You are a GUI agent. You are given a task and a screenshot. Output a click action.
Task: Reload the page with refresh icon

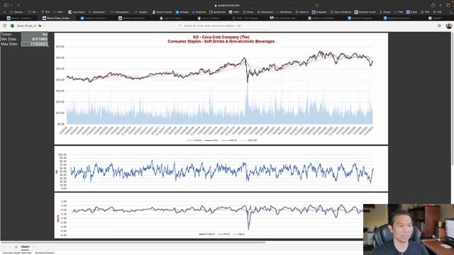click(316, 5)
